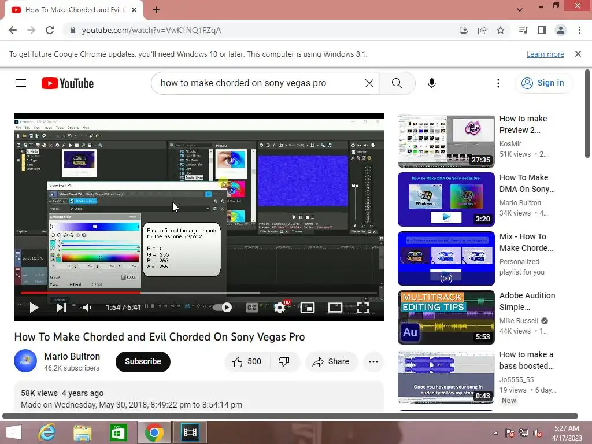This screenshot has width=592, height=444.
Task: Expand the video description box
Action: [199, 397]
